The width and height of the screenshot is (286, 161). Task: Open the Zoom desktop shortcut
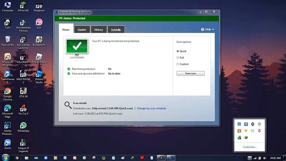(8, 144)
